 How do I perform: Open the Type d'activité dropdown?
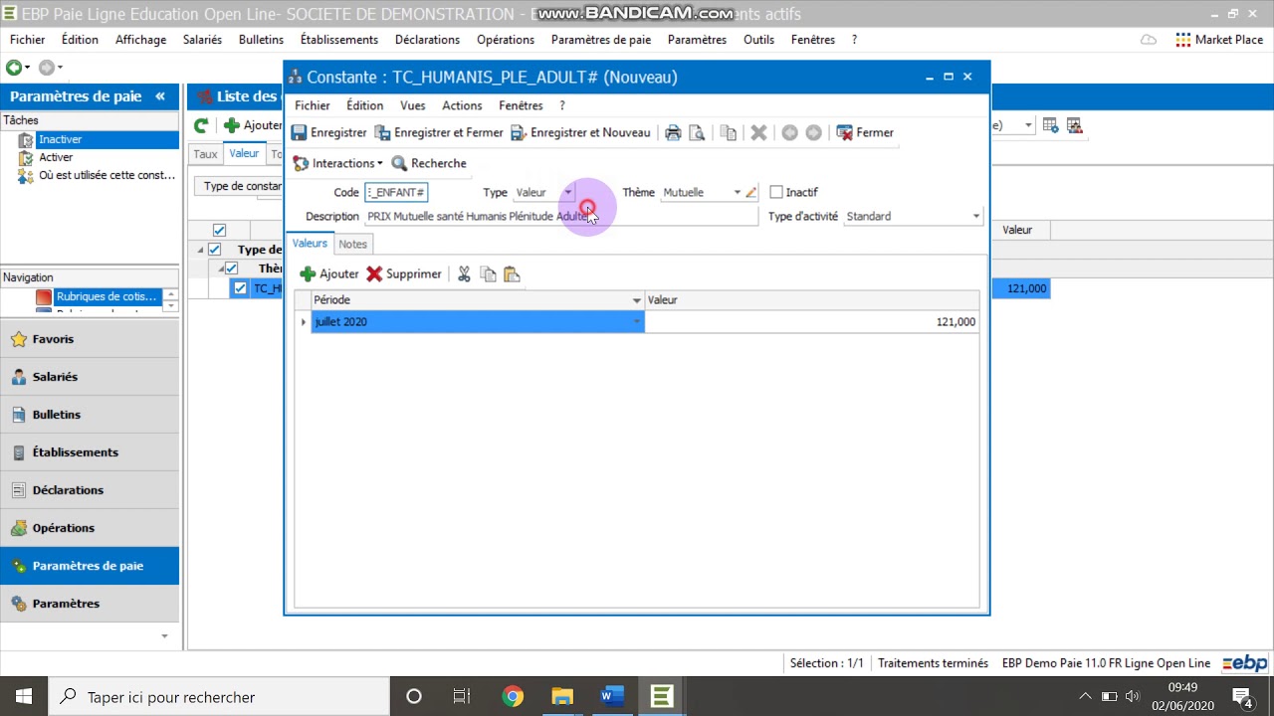(975, 216)
